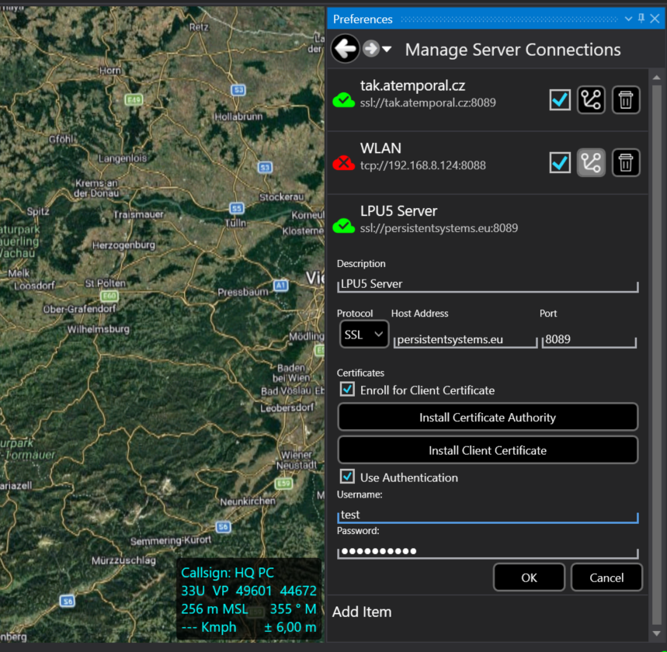Click the Add Item entry

(x=362, y=612)
